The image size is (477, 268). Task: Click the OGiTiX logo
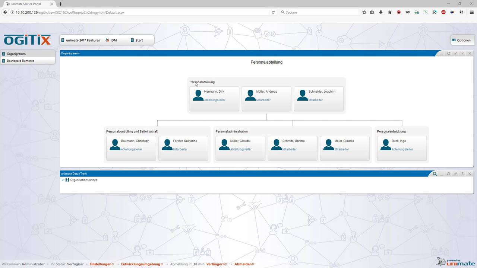coord(27,40)
